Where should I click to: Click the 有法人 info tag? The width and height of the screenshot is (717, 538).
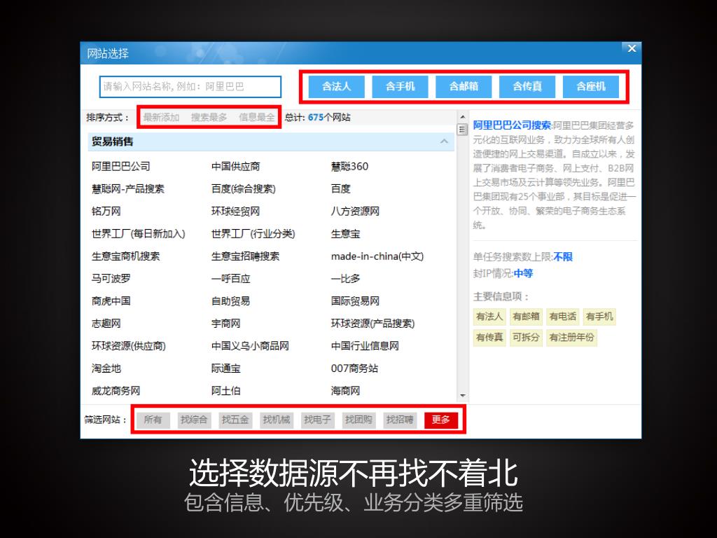[x=489, y=317]
